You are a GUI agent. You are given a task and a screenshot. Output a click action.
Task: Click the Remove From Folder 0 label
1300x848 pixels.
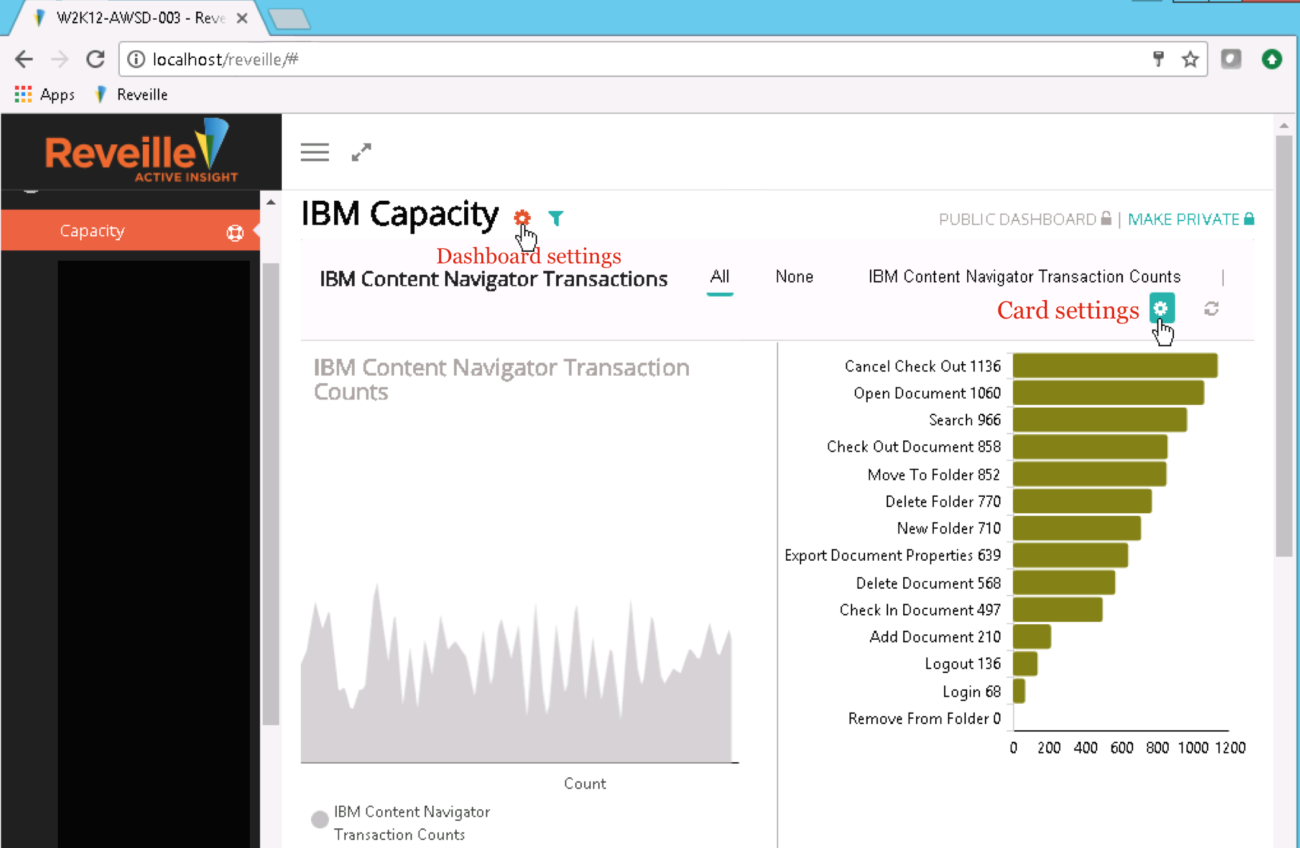924,718
